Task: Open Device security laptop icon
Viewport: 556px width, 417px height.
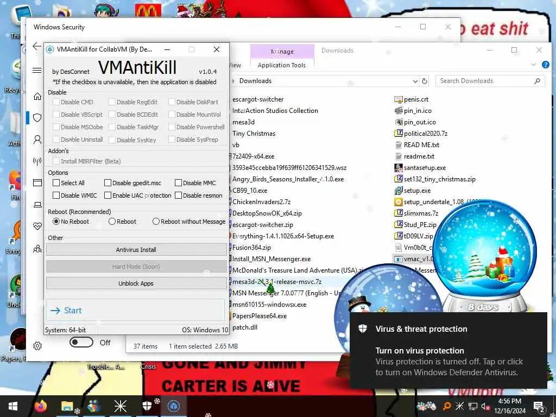Action: 37,205
